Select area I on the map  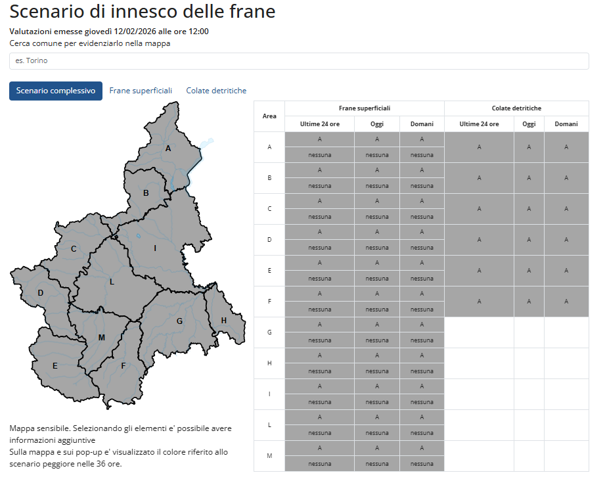(156, 249)
